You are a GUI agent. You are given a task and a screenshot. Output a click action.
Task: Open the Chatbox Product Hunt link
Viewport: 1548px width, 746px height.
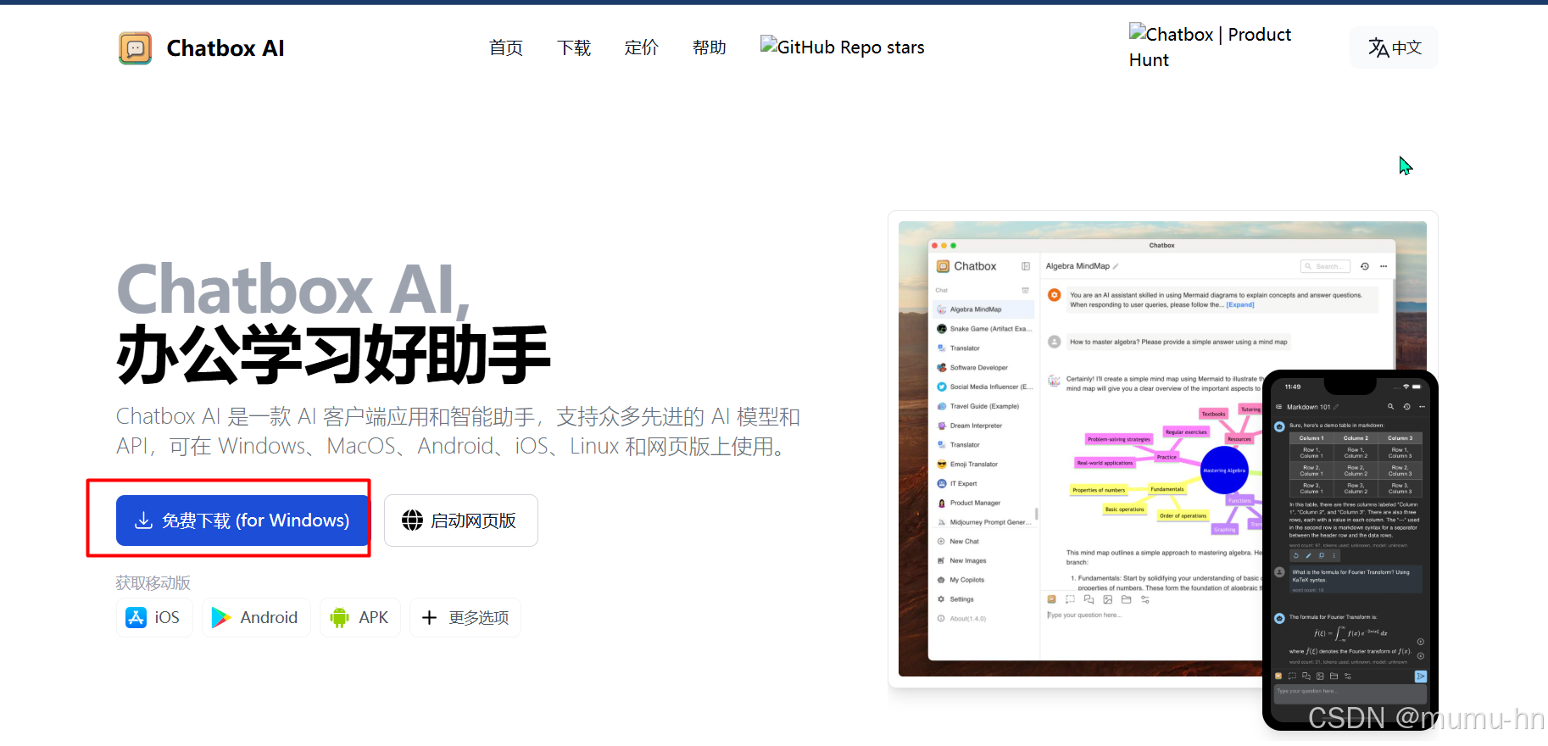pyautogui.click(x=1211, y=47)
